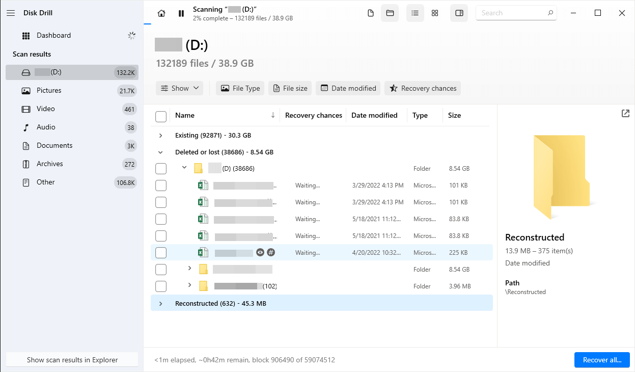This screenshot has width=635, height=372.
Task: Focus the Search input field
Action: tap(515, 13)
